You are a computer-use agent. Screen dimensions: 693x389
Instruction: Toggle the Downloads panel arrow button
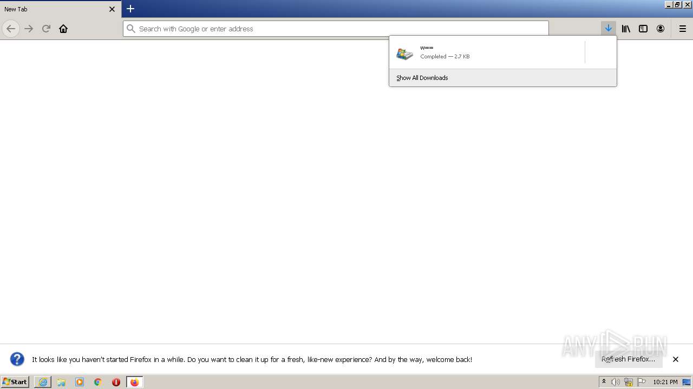click(x=609, y=29)
